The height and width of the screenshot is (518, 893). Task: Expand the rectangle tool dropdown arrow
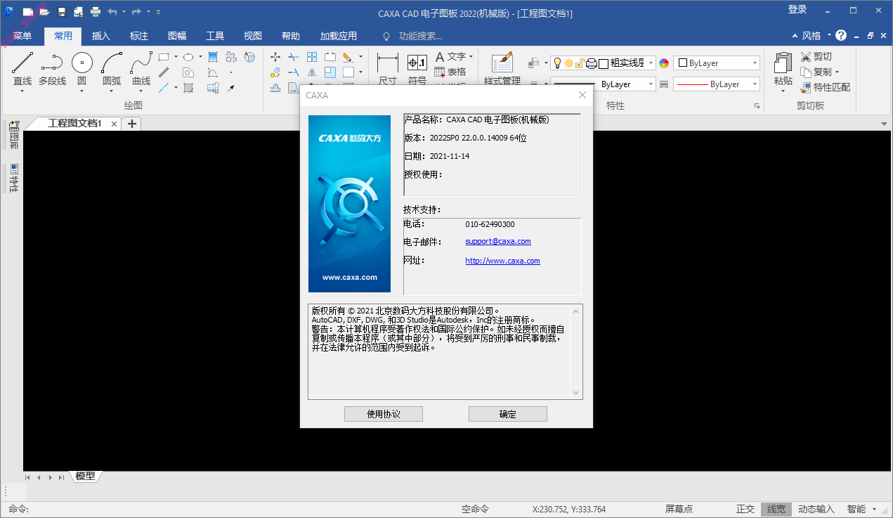[x=176, y=57]
